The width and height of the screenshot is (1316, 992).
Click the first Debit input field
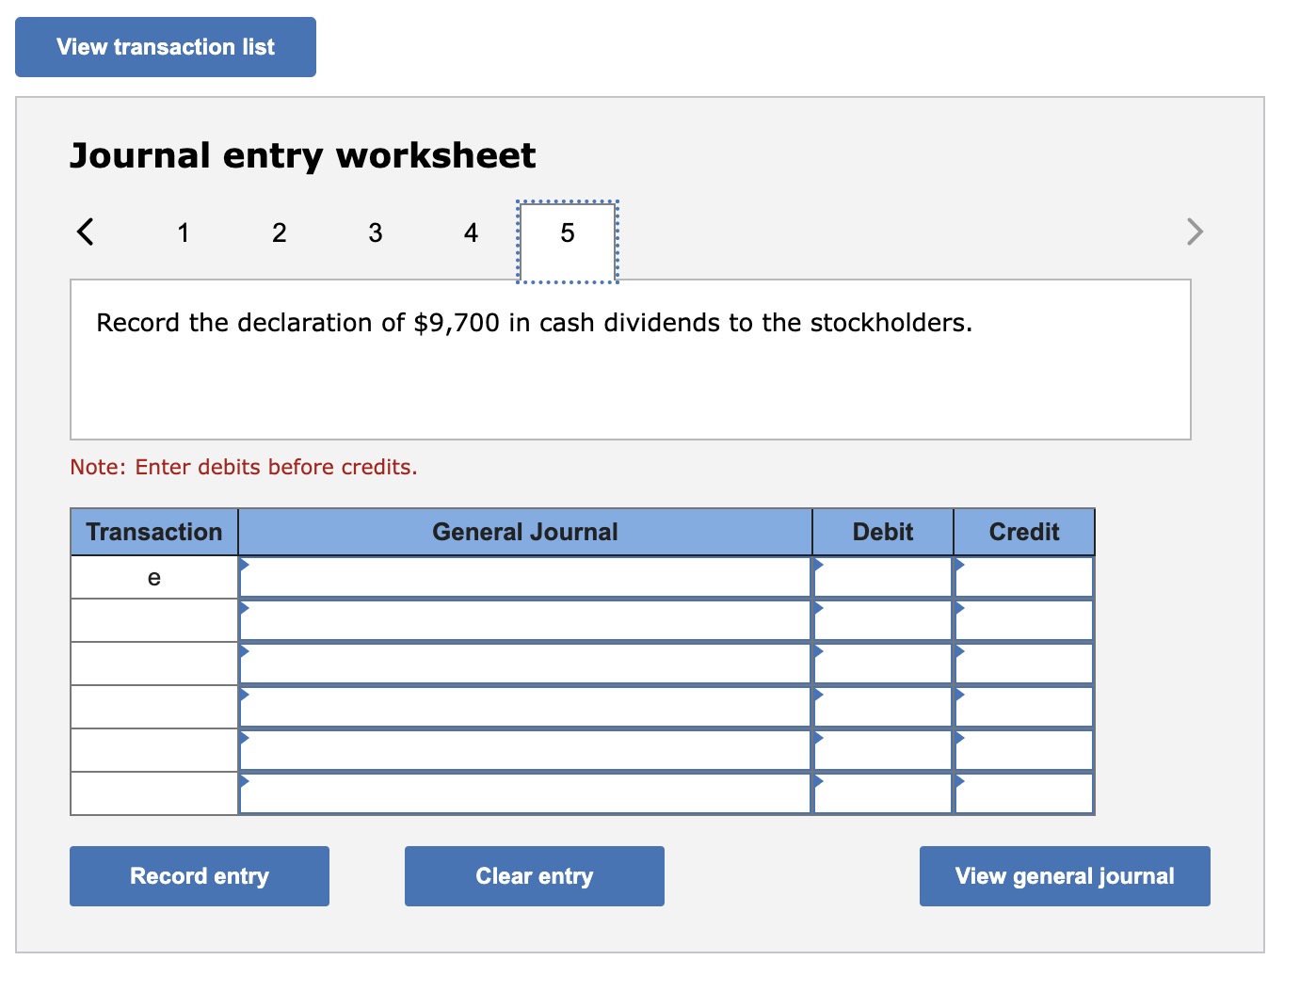[x=880, y=576]
